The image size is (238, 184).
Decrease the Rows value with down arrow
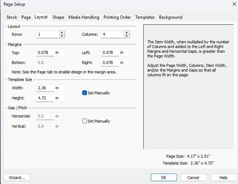click(x=62, y=36)
